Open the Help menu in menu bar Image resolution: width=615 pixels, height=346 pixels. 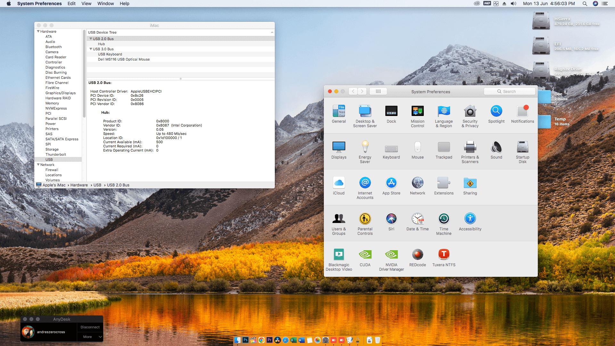tap(124, 4)
